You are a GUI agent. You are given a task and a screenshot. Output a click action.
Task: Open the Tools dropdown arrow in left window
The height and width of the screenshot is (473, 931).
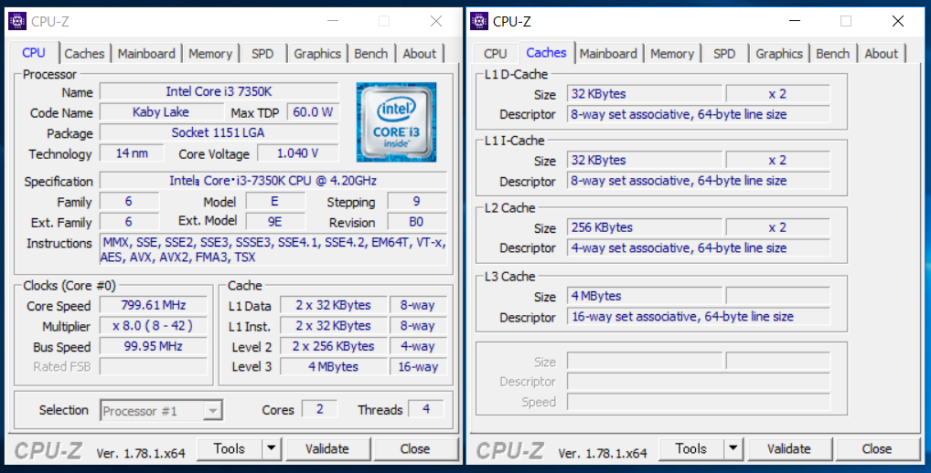[x=272, y=448]
